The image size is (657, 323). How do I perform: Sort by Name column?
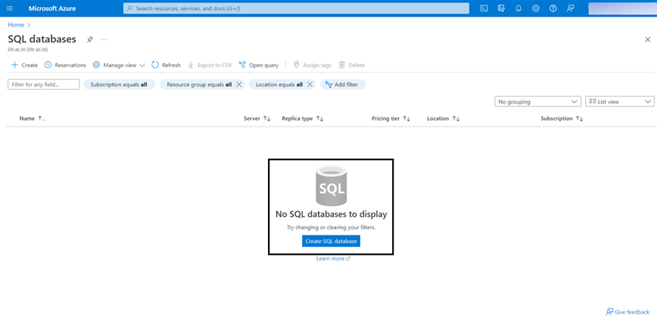(33, 119)
